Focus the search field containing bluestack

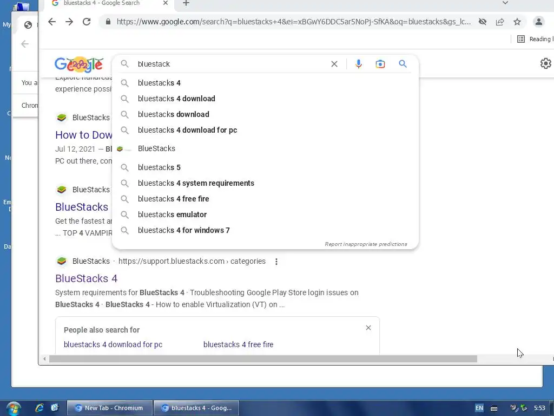pyautogui.click(x=229, y=64)
